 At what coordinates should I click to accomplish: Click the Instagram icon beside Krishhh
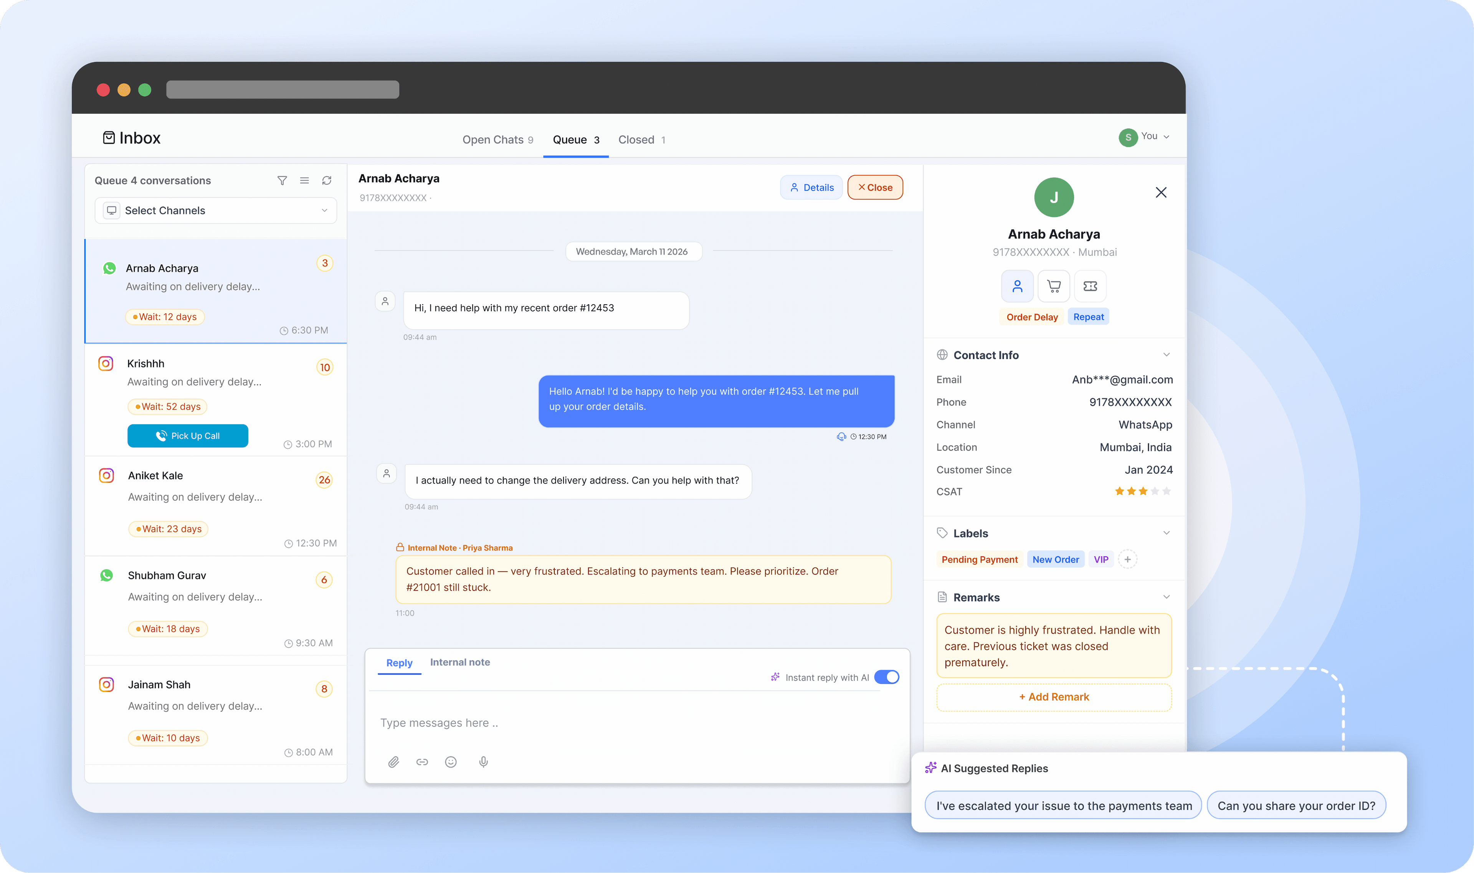106,363
